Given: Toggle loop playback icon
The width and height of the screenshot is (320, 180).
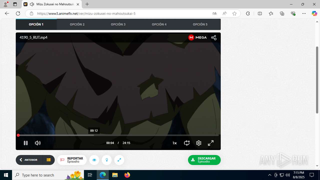Looking at the screenshot, I should pyautogui.click(x=187, y=143).
